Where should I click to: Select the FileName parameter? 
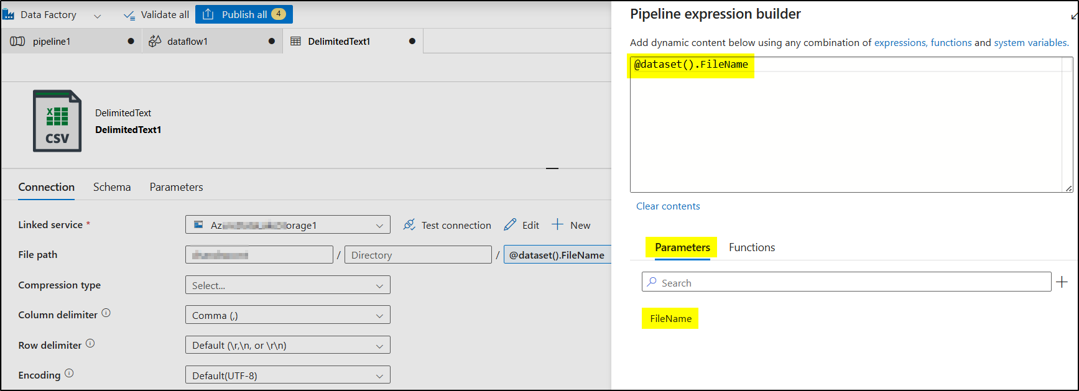point(670,318)
